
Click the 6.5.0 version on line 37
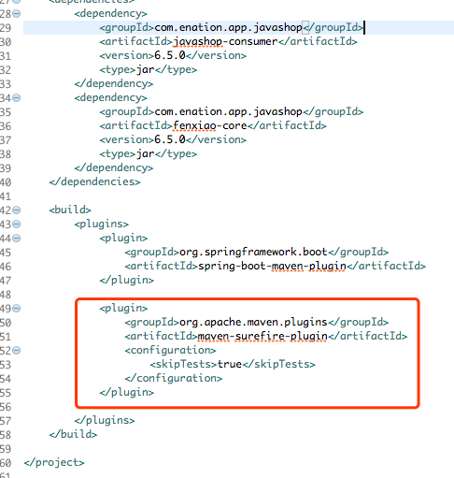pyautogui.click(x=170, y=139)
